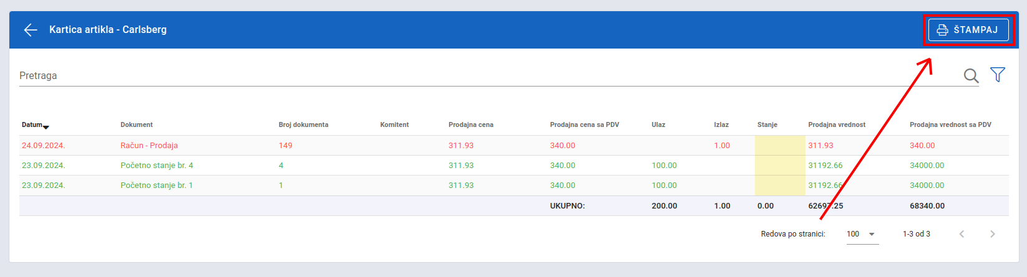
Task: Go back using the left arrow icon
Action: 31,30
